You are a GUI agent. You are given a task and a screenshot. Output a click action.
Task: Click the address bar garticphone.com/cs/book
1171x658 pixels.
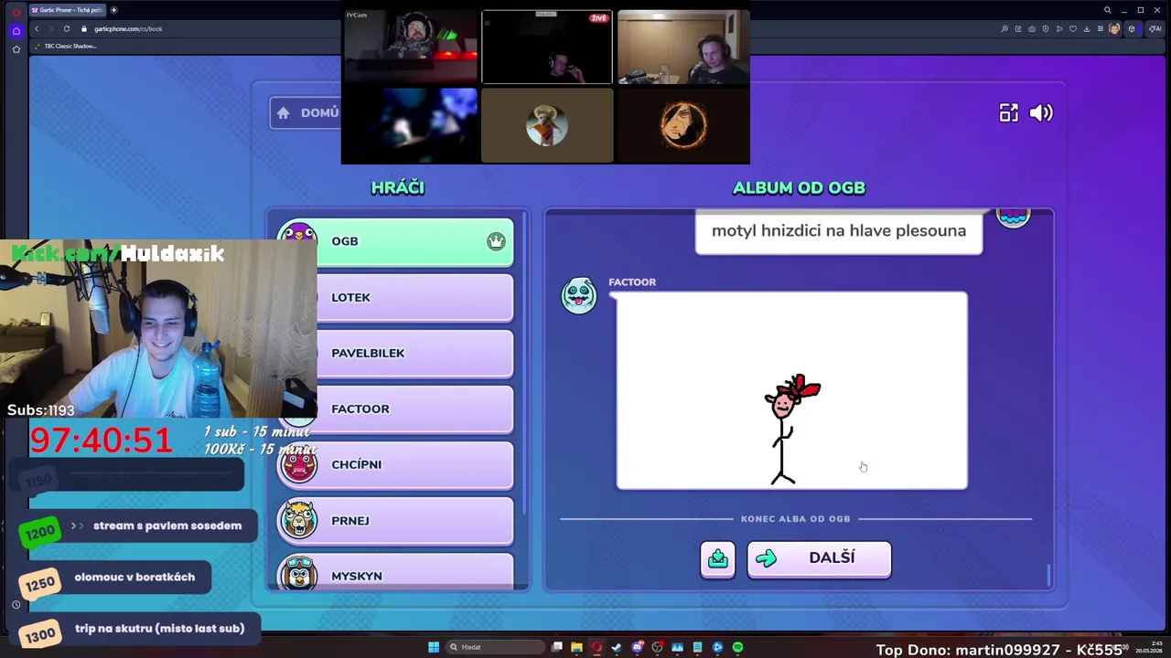[128, 28]
